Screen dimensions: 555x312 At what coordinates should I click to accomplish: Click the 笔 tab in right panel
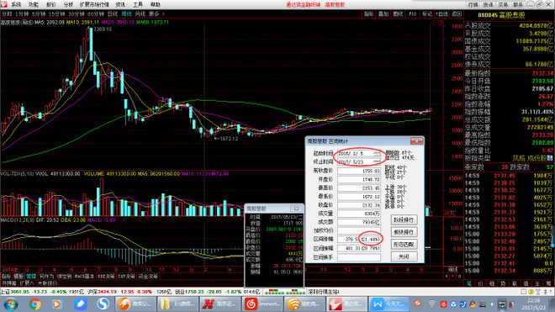pyautogui.click(x=469, y=283)
